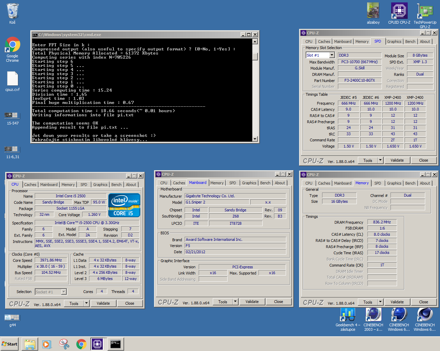Click BIOS Date value 02/21/2012
440x351 pixels.
tap(235, 252)
